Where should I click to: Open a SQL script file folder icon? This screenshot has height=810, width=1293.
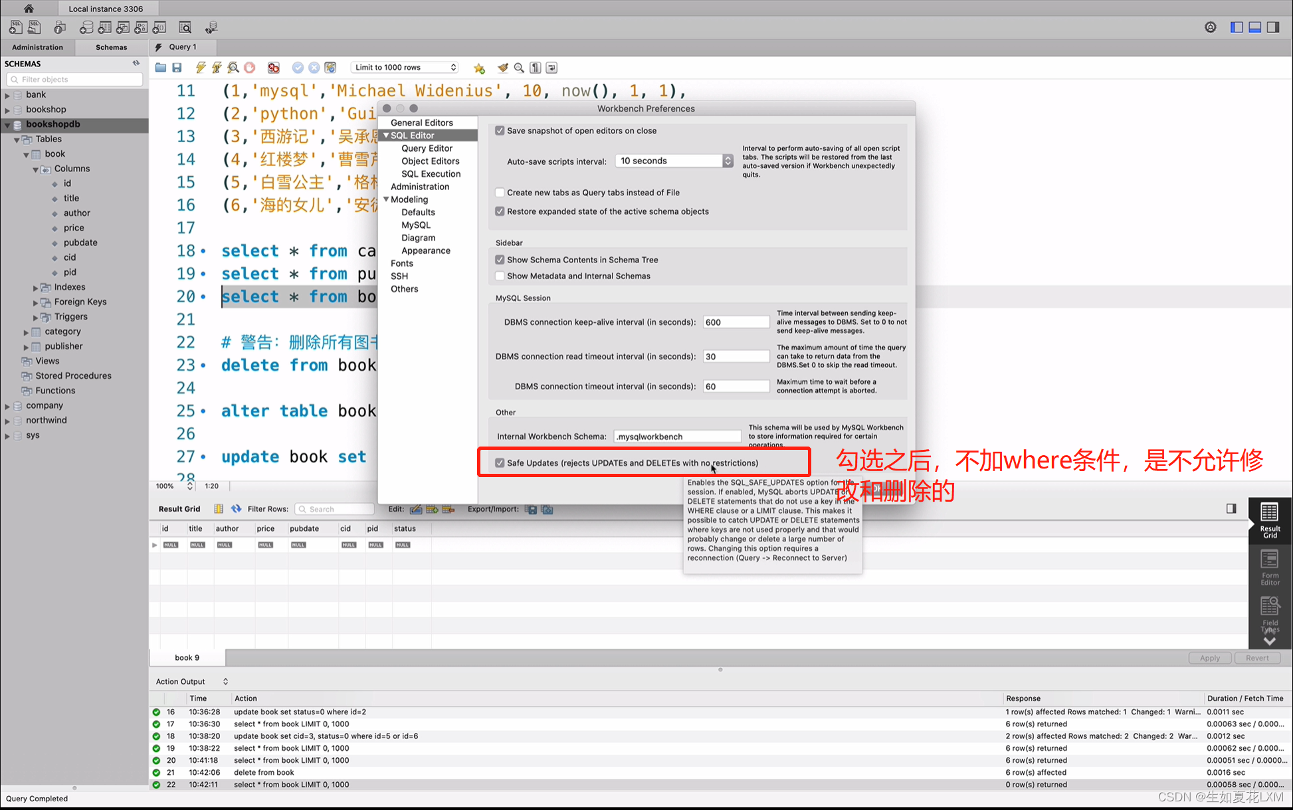point(161,68)
